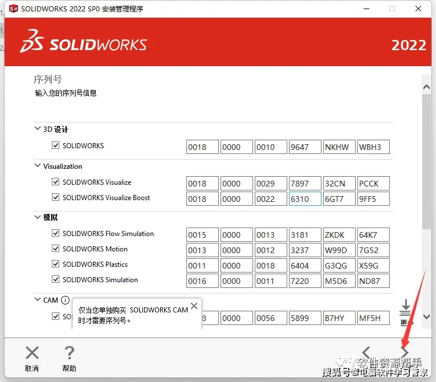
Task: Click scrollbar down arrow
Action: pos(426,316)
